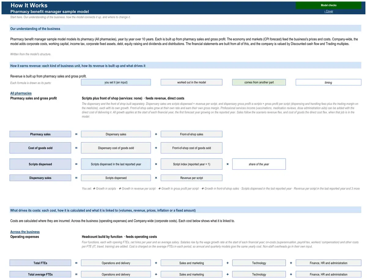This screenshot has height=279, width=367.
Task: Click the 'timing' legend box
Action: coord(328,83)
